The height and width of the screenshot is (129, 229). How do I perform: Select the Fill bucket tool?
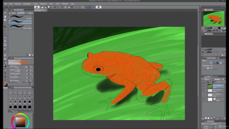coord(5,63)
